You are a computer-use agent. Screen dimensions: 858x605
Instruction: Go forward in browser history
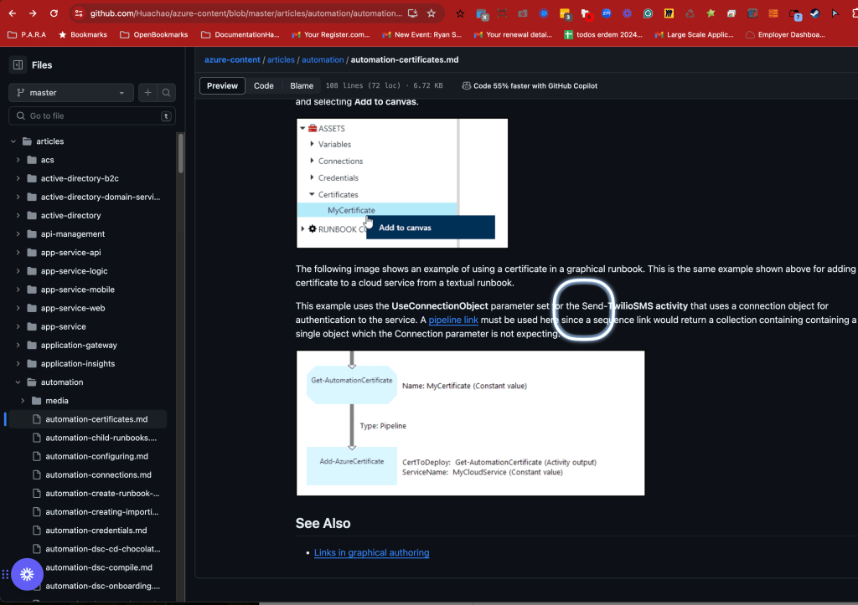pyautogui.click(x=33, y=13)
